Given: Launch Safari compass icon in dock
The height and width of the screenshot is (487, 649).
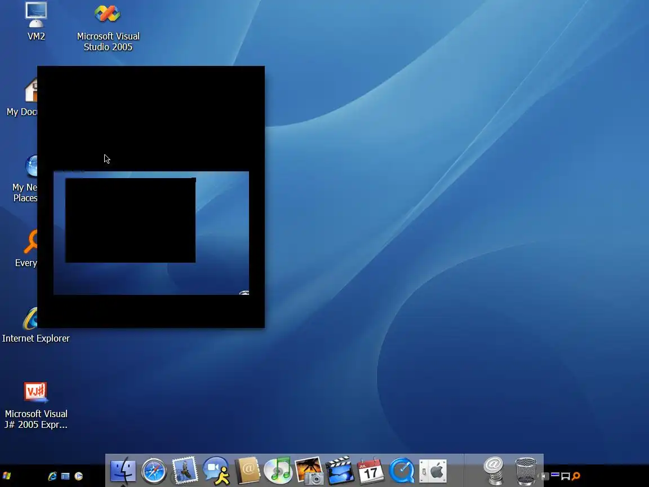Looking at the screenshot, I should [154, 471].
